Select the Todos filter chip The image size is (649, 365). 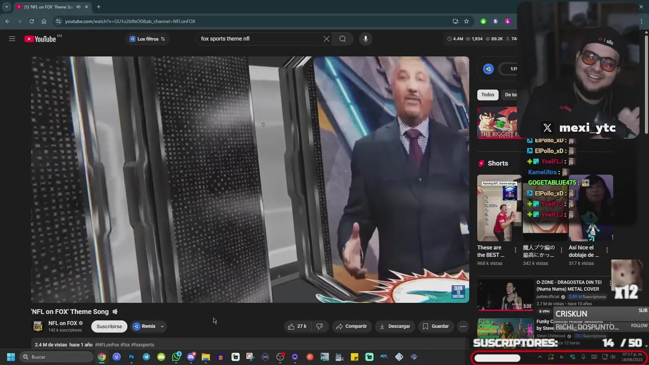click(488, 95)
